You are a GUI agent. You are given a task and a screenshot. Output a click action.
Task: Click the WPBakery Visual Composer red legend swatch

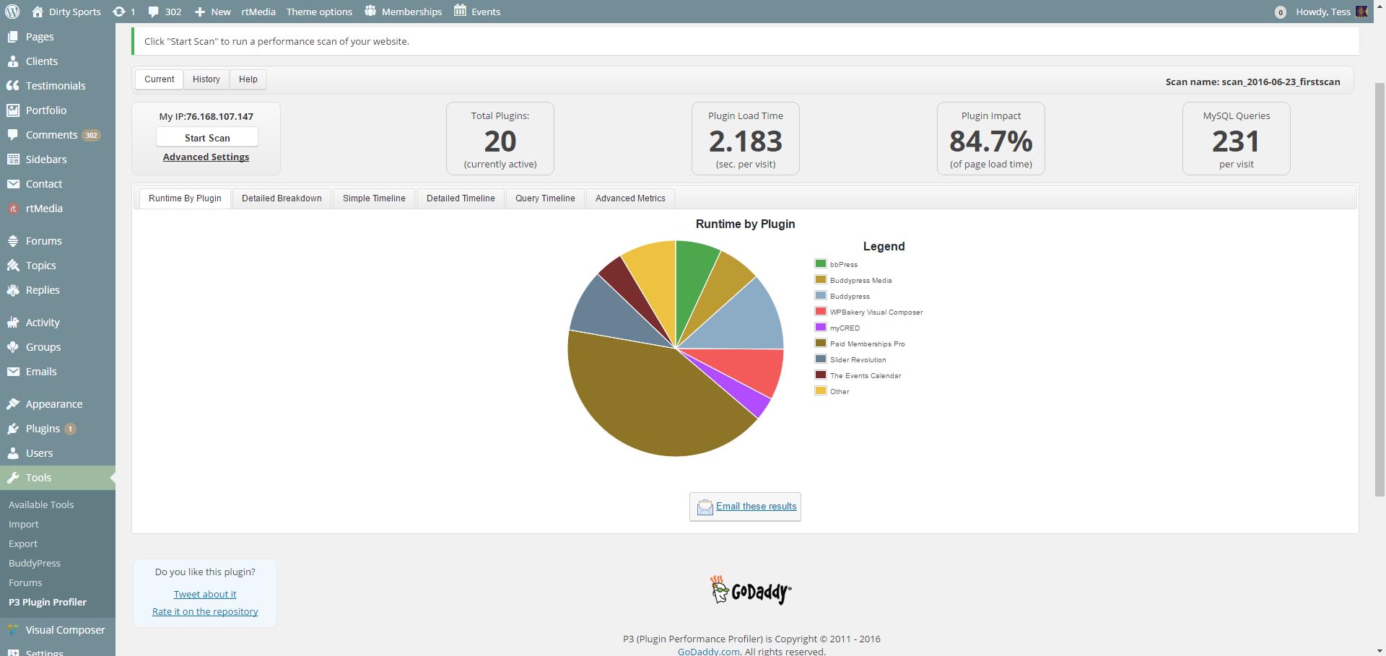coord(821,311)
